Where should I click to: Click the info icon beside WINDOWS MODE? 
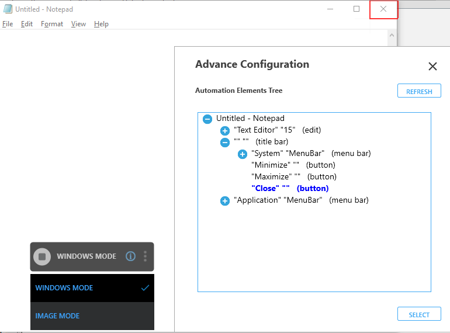pyautogui.click(x=130, y=256)
